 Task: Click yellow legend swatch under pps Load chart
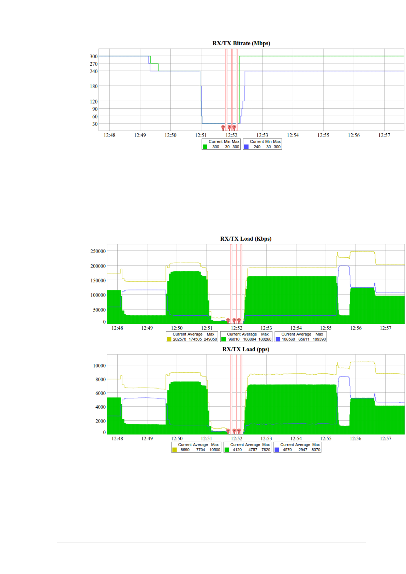click(x=175, y=450)
